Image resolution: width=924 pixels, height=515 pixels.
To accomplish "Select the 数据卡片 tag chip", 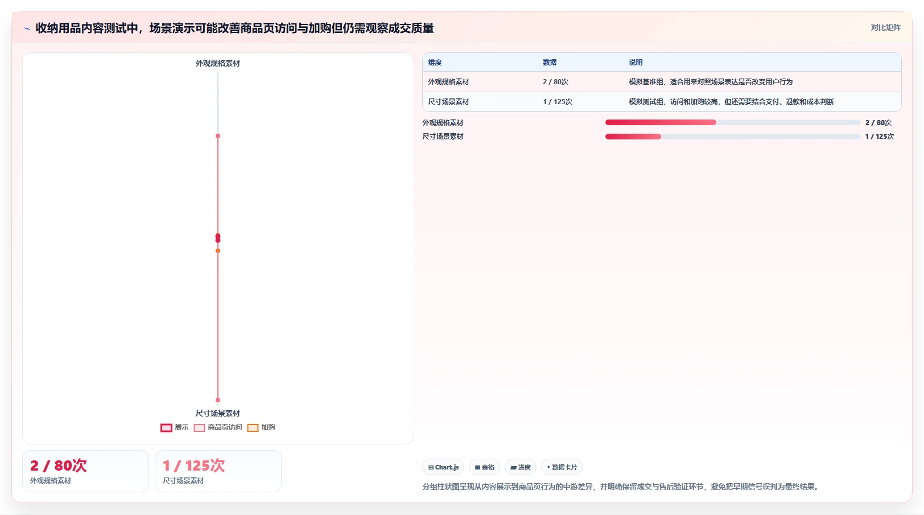I will point(562,467).
